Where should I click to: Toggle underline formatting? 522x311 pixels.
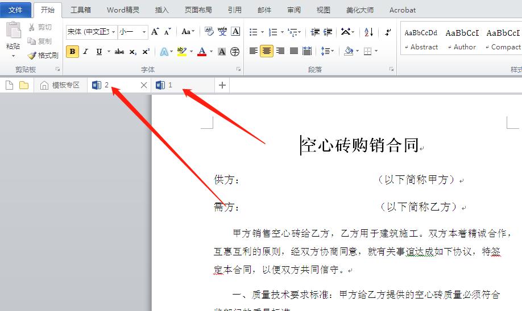click(x=99, y=52)
